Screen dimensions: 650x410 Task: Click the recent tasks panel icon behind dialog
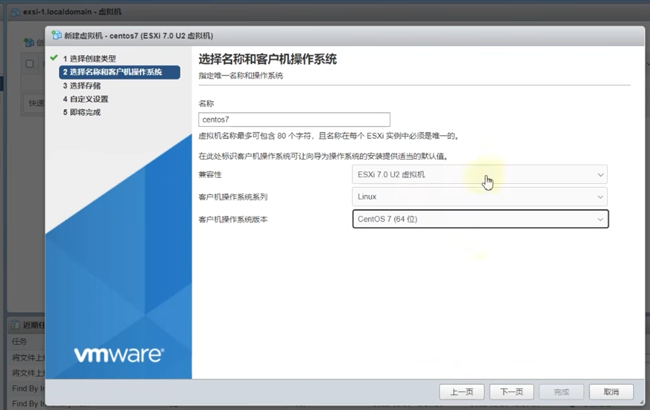[x=16, y=325]
